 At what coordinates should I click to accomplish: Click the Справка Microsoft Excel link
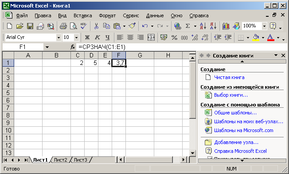[240, 151]
